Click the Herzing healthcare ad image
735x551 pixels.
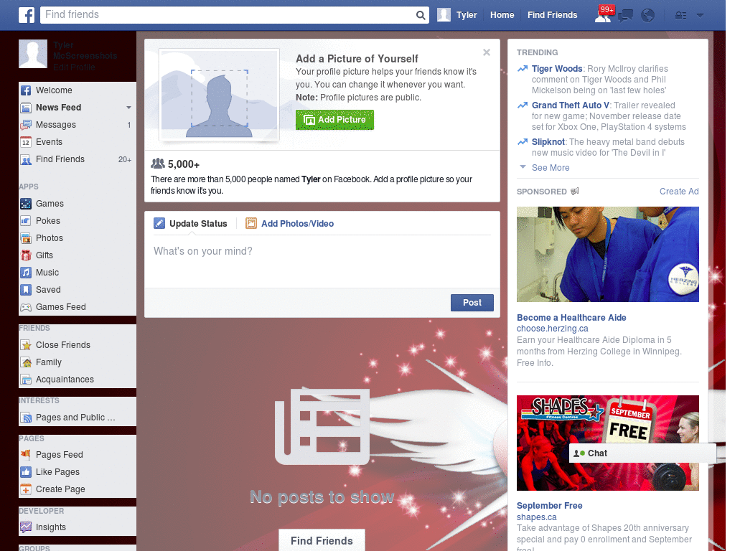point(607,255)
